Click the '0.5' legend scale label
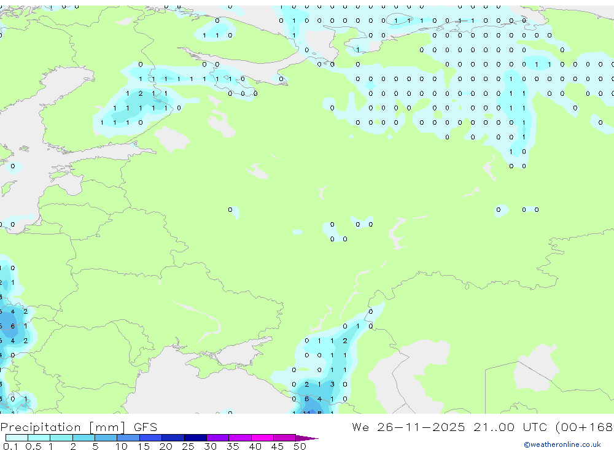This screenshot has height=450, width=614. pos(33,446)
